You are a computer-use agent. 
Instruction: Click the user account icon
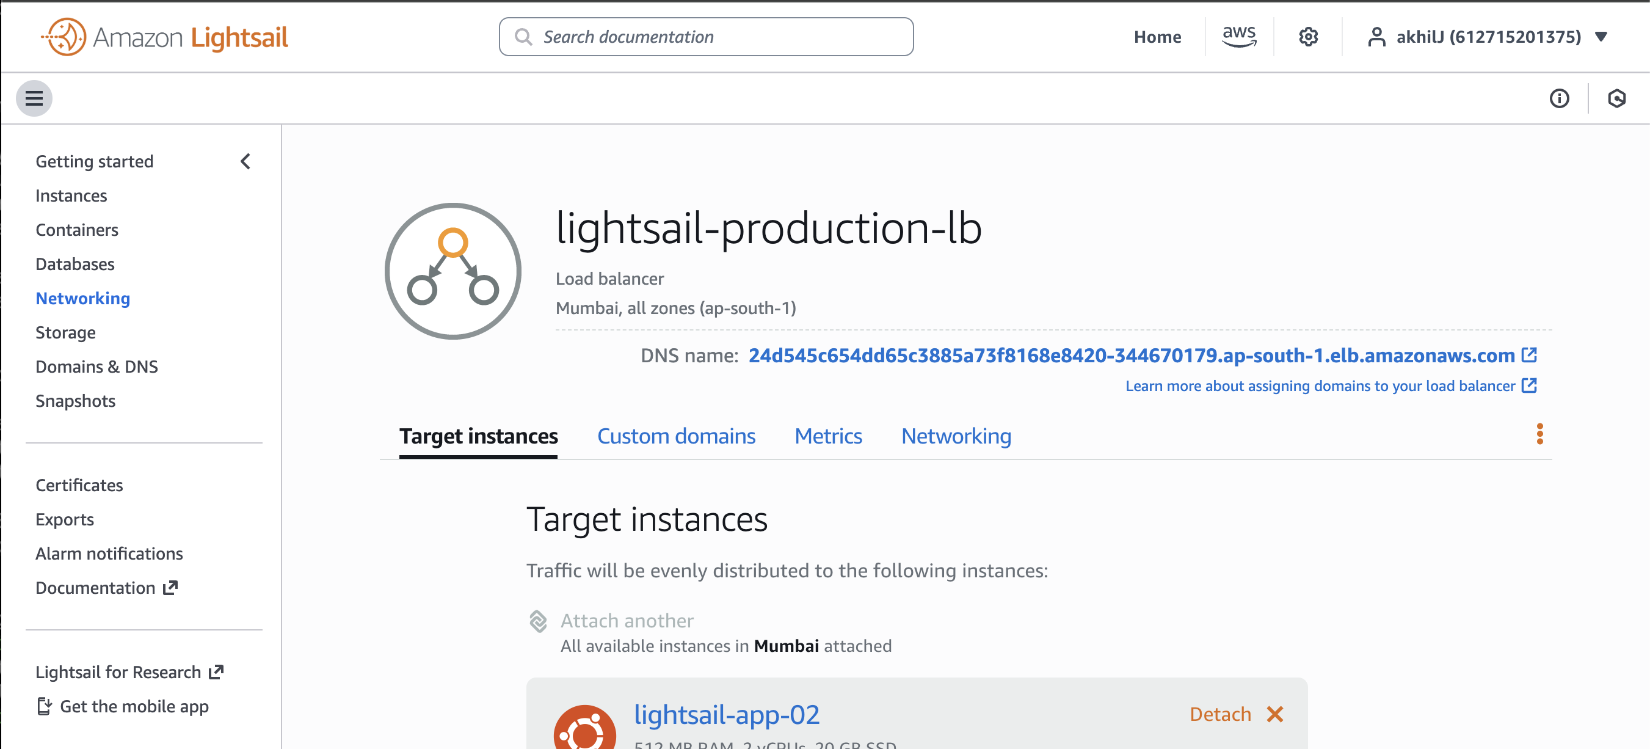pyautogui.click(x=1376, y=37)
